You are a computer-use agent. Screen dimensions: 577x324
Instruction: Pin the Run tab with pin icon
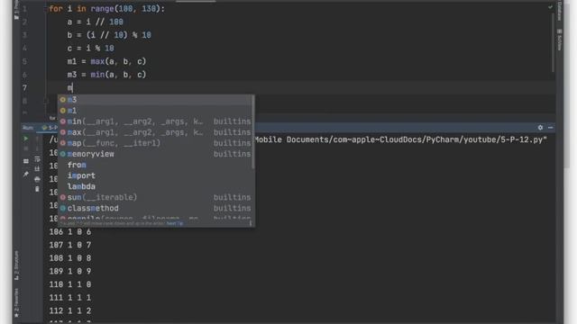tap(26, 174)
